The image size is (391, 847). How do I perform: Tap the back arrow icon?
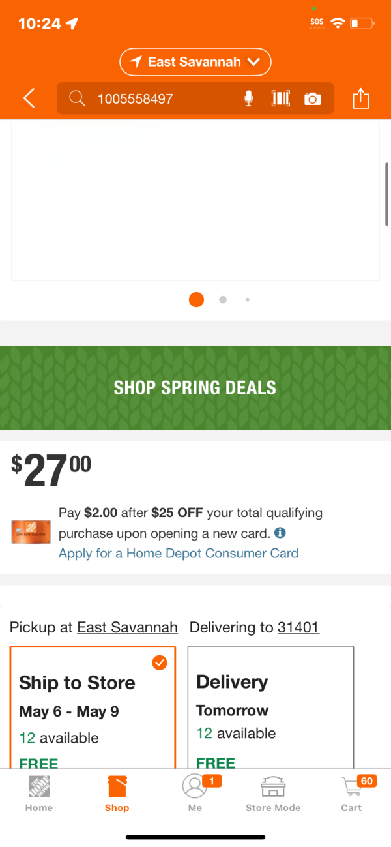pos(29,98)
